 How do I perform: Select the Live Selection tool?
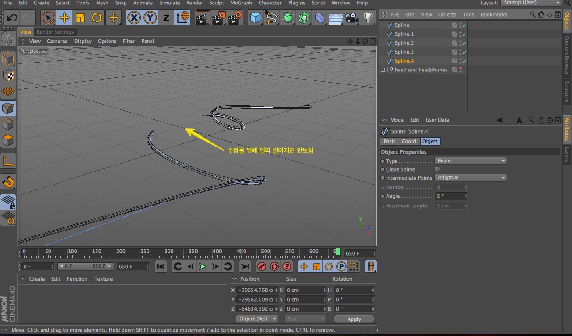click(x=48, y=18)
